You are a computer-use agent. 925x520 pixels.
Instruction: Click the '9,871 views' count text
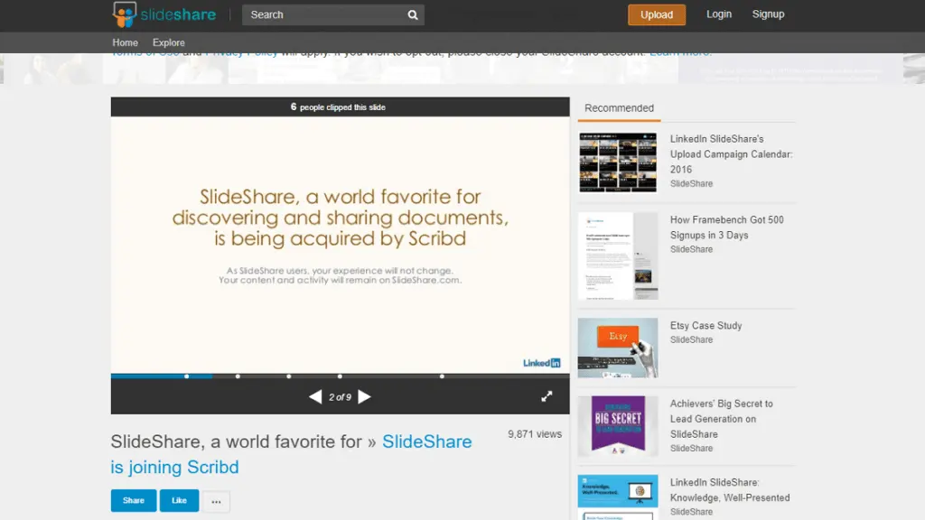(x=535, y=434)
